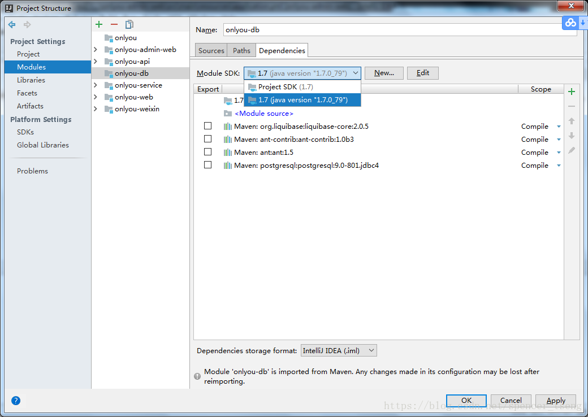Image resolution: width=588 pixels, height=417 pixels.
Task: Open the Problems section
Action: click(x=32, y=171)
